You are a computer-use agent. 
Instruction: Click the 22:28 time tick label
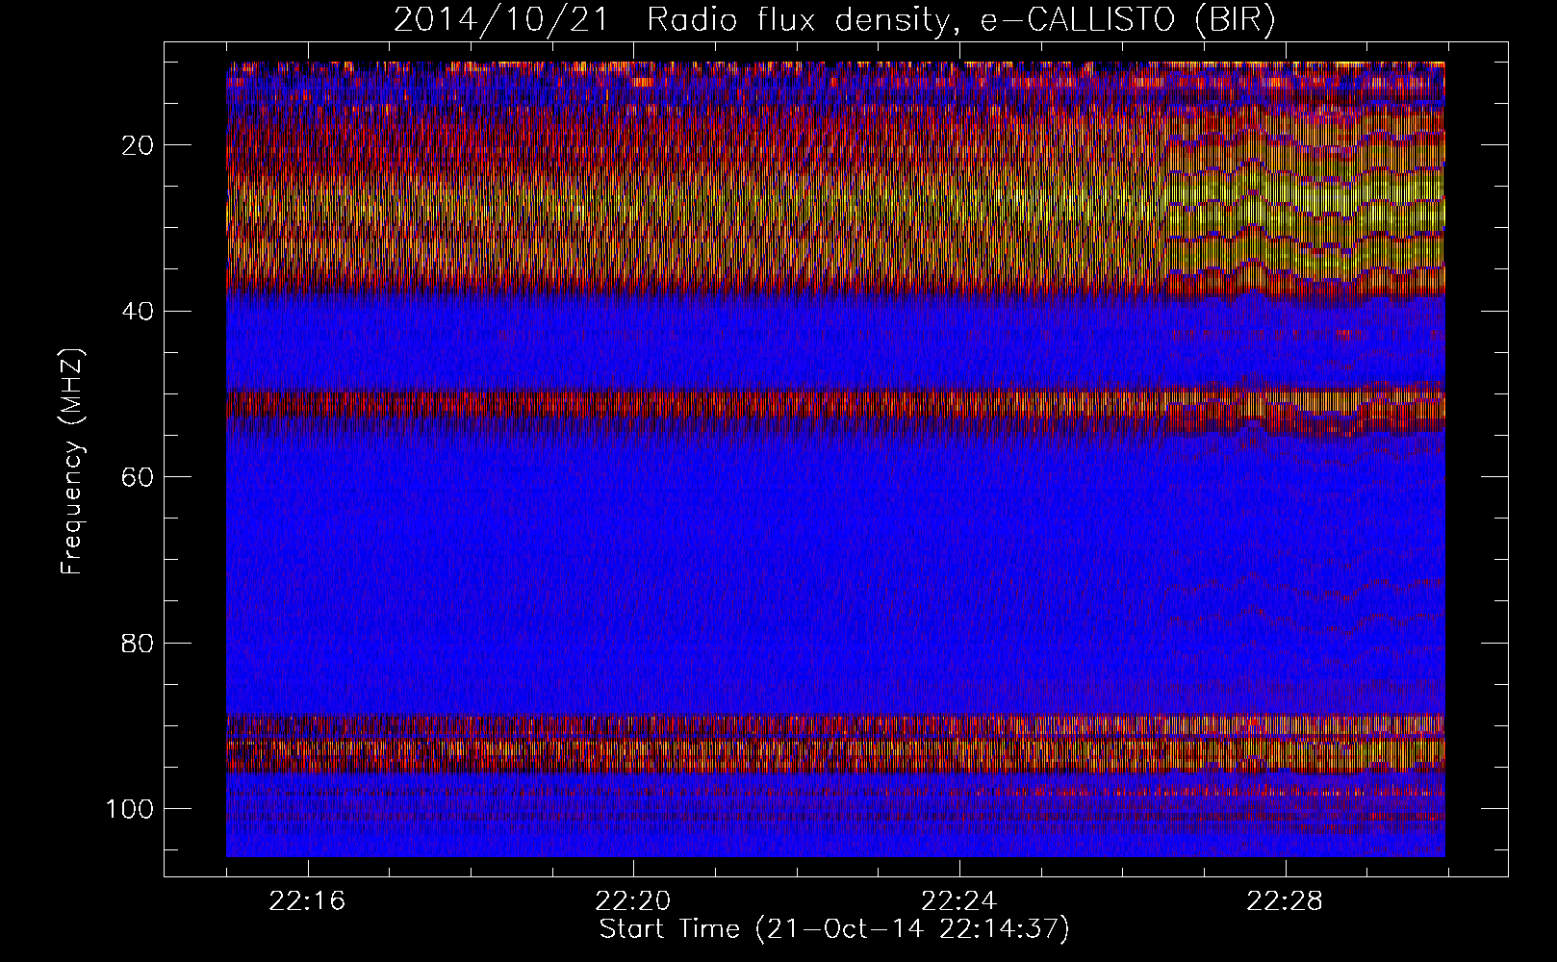[1285, 901]
